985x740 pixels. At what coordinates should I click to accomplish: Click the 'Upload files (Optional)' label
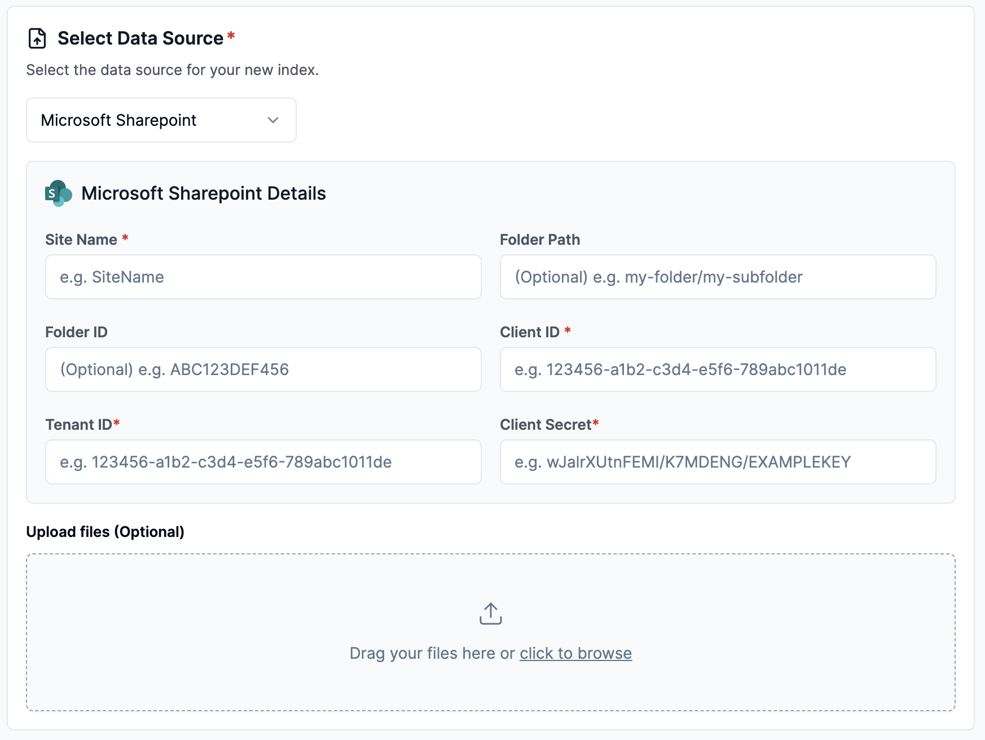pos(105,532)
